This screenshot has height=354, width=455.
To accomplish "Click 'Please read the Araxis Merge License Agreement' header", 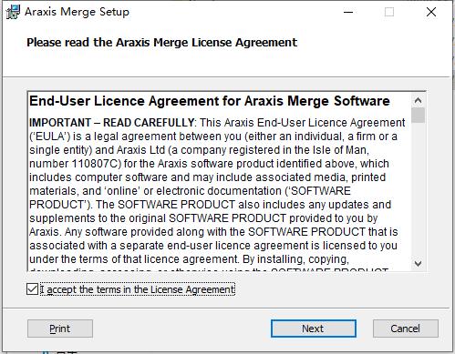I will coord(161,43).
